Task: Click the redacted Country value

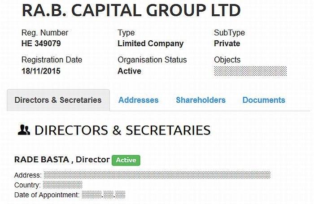Action: point(62,185)
